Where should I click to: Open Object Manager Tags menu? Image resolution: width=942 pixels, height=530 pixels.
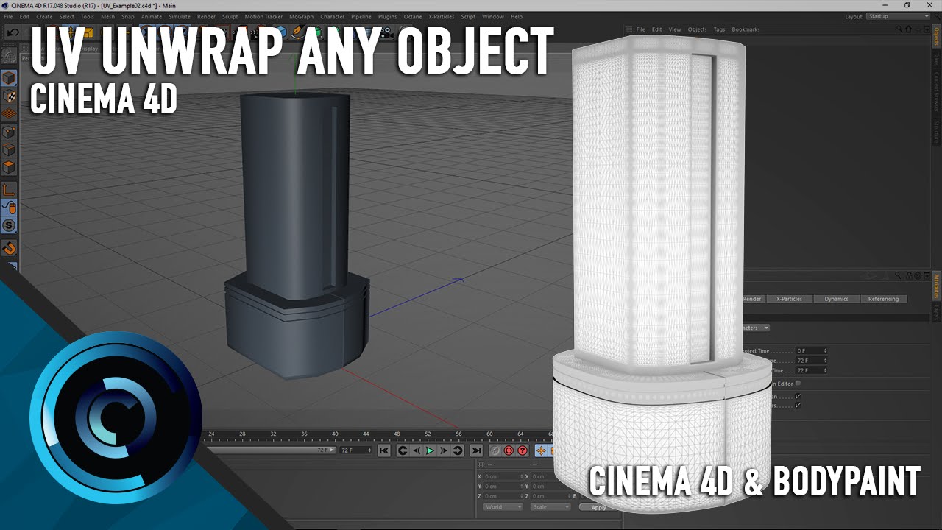pyautogui.click(x=719, y=29)
